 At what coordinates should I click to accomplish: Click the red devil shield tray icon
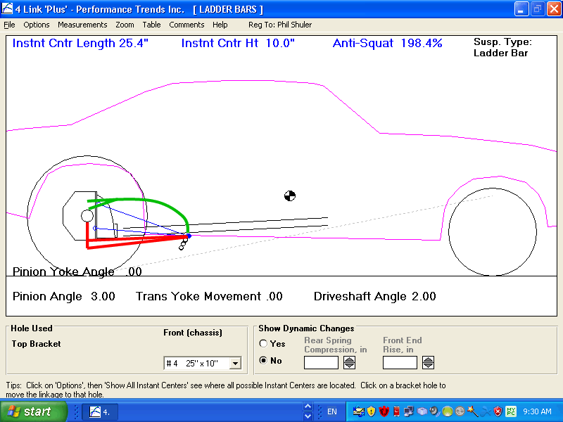pyautogui.click(x=384, y=411)
